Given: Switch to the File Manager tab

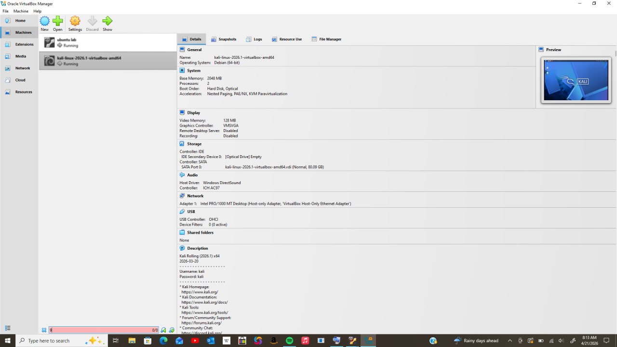Looking at the screenshot, I should click(x=326, y=39).
